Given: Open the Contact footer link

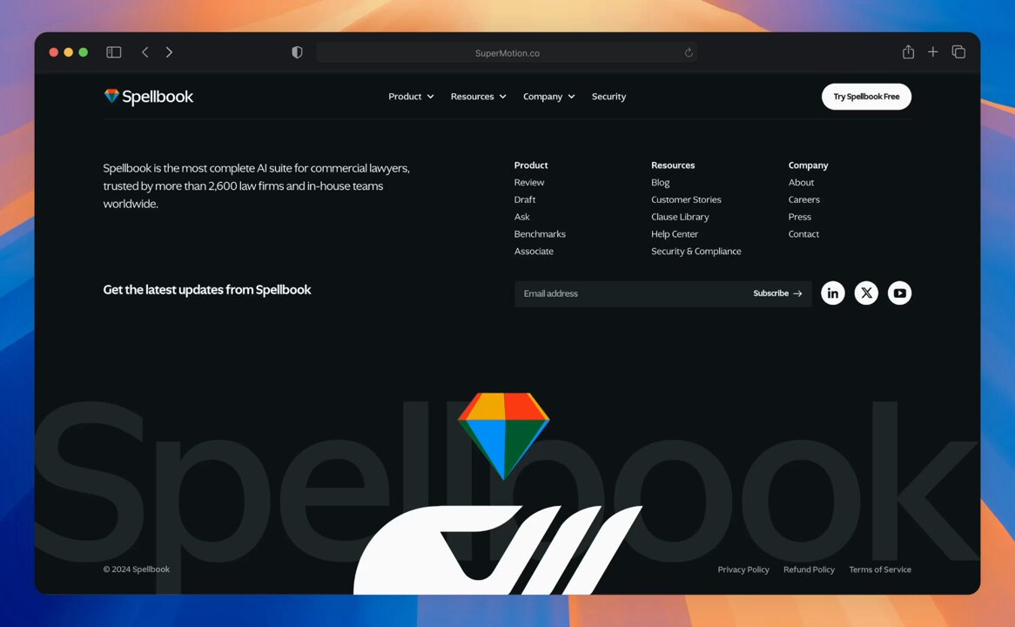Looking at the screenshot, I should pos(803,234).
